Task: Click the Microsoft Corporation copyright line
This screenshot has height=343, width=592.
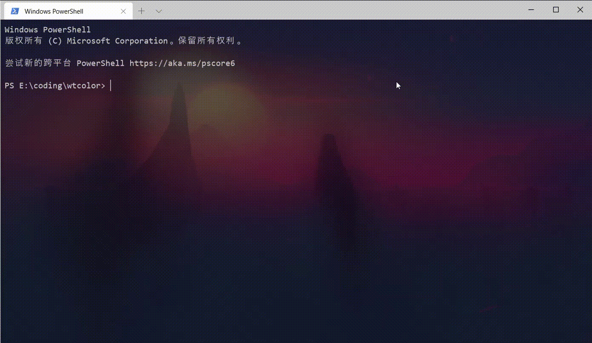Action: 124,41
